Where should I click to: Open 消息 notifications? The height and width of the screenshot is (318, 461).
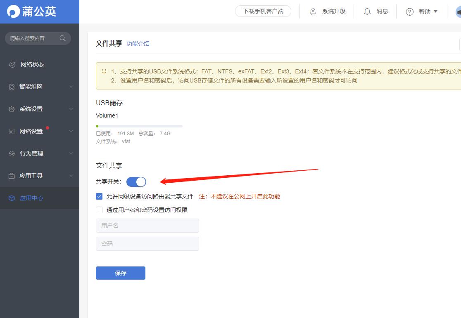[375, 11]
